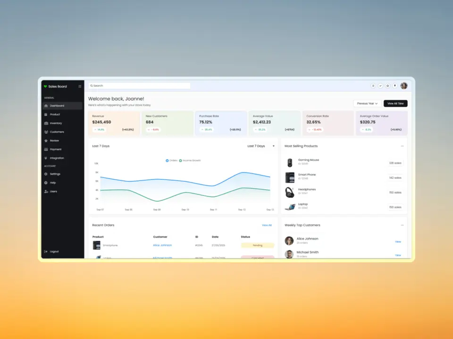Open the Most Selling Products options menu
The image size is (453, 339).
(x=403, y=146)
